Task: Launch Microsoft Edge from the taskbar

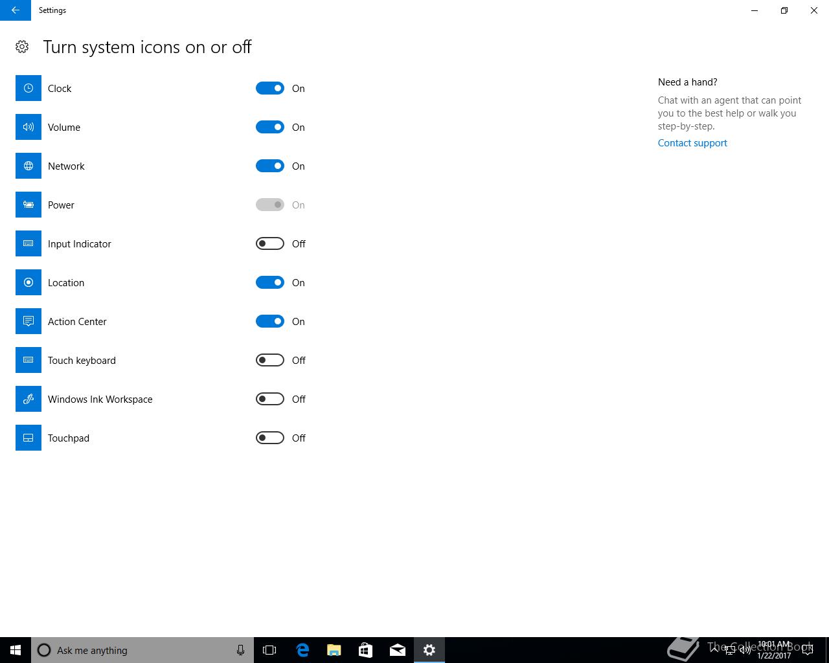Action: [x=302, y=650]
